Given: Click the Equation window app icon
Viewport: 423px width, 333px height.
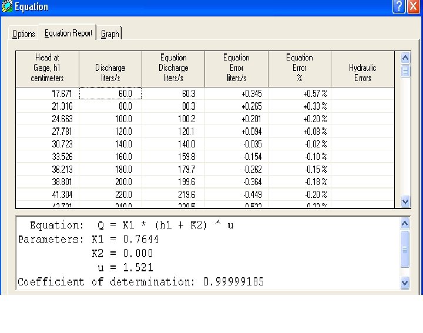Looking at the screenshot, I should pos(7,6).
